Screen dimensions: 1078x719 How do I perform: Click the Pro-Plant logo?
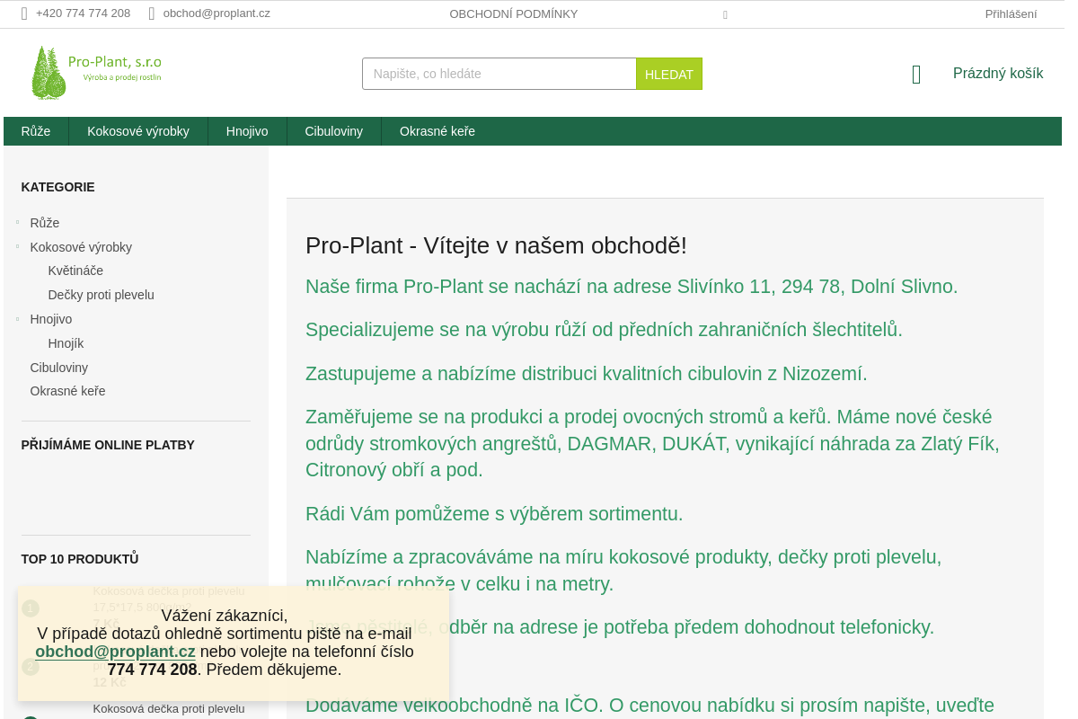97,72
